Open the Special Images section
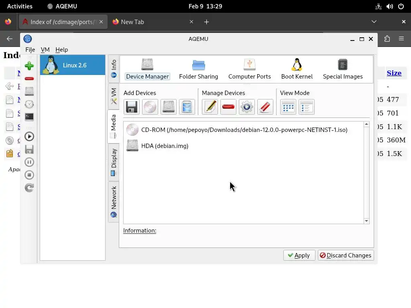 [343, 69]
